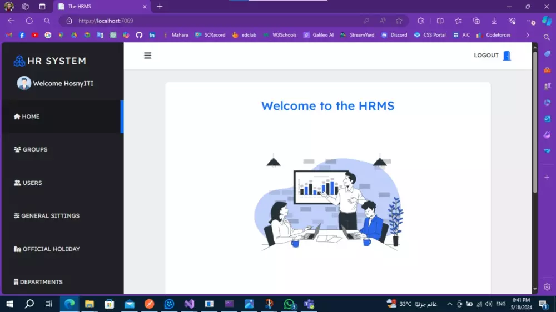Select The HRMS browser tab
Screen dimensions: 556x312
point(102,7)
